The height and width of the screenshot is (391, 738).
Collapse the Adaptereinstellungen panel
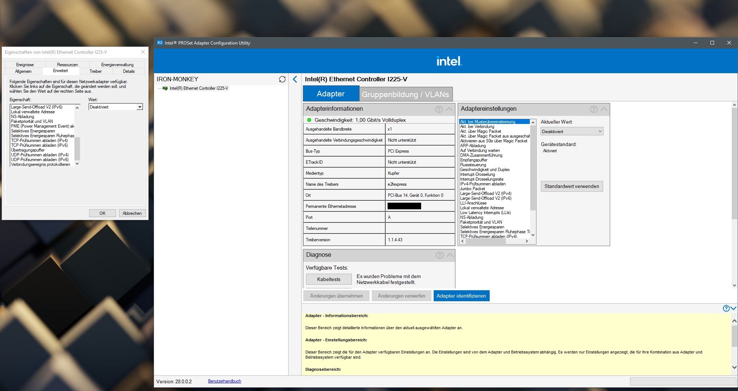tap(604, 109)
